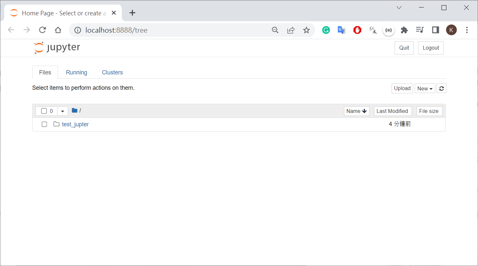The height and width of the screenshot is (266, 478).
Task: Click the Jupyter logo
Action: (57, 48)
